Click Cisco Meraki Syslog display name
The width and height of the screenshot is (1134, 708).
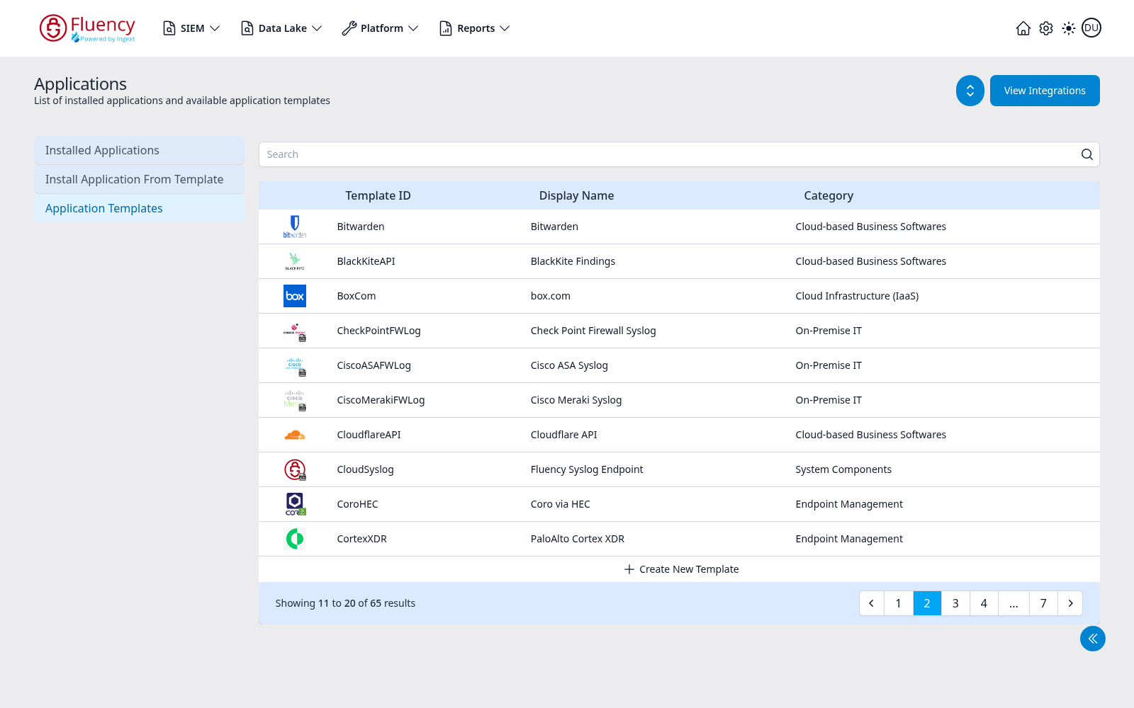coord(576,400)
